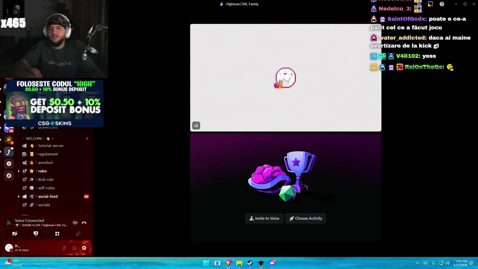Click chat username RaiOnTheGo
The height and width of the screenshot is (269, 478).
[424, 67]
